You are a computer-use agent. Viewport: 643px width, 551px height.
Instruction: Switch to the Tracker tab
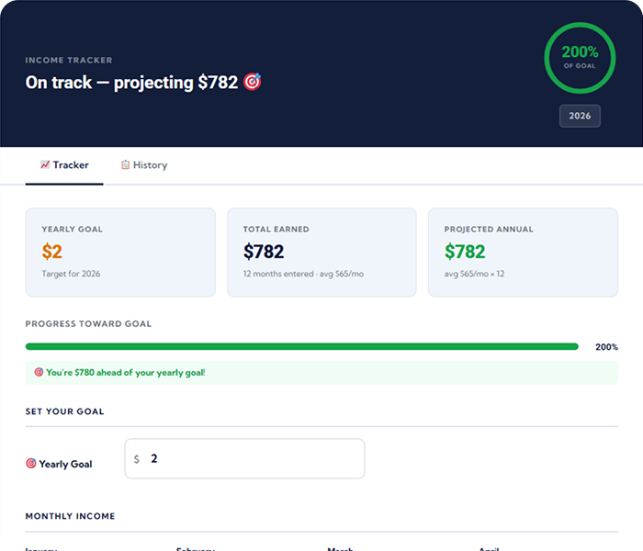(64, 165)
